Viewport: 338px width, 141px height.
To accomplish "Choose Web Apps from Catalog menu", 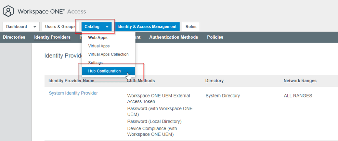I will click(98, 38).
